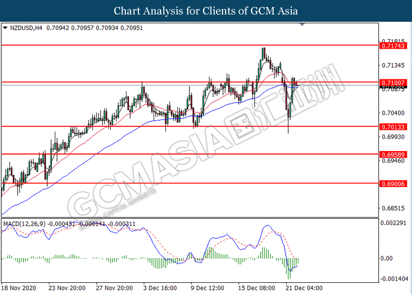Click the 15 Dec 08:00 time label

coord(257,288)
